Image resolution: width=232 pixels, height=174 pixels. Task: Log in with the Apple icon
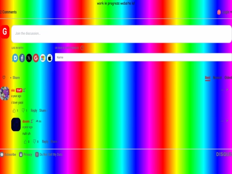click(x=50, y=58)
